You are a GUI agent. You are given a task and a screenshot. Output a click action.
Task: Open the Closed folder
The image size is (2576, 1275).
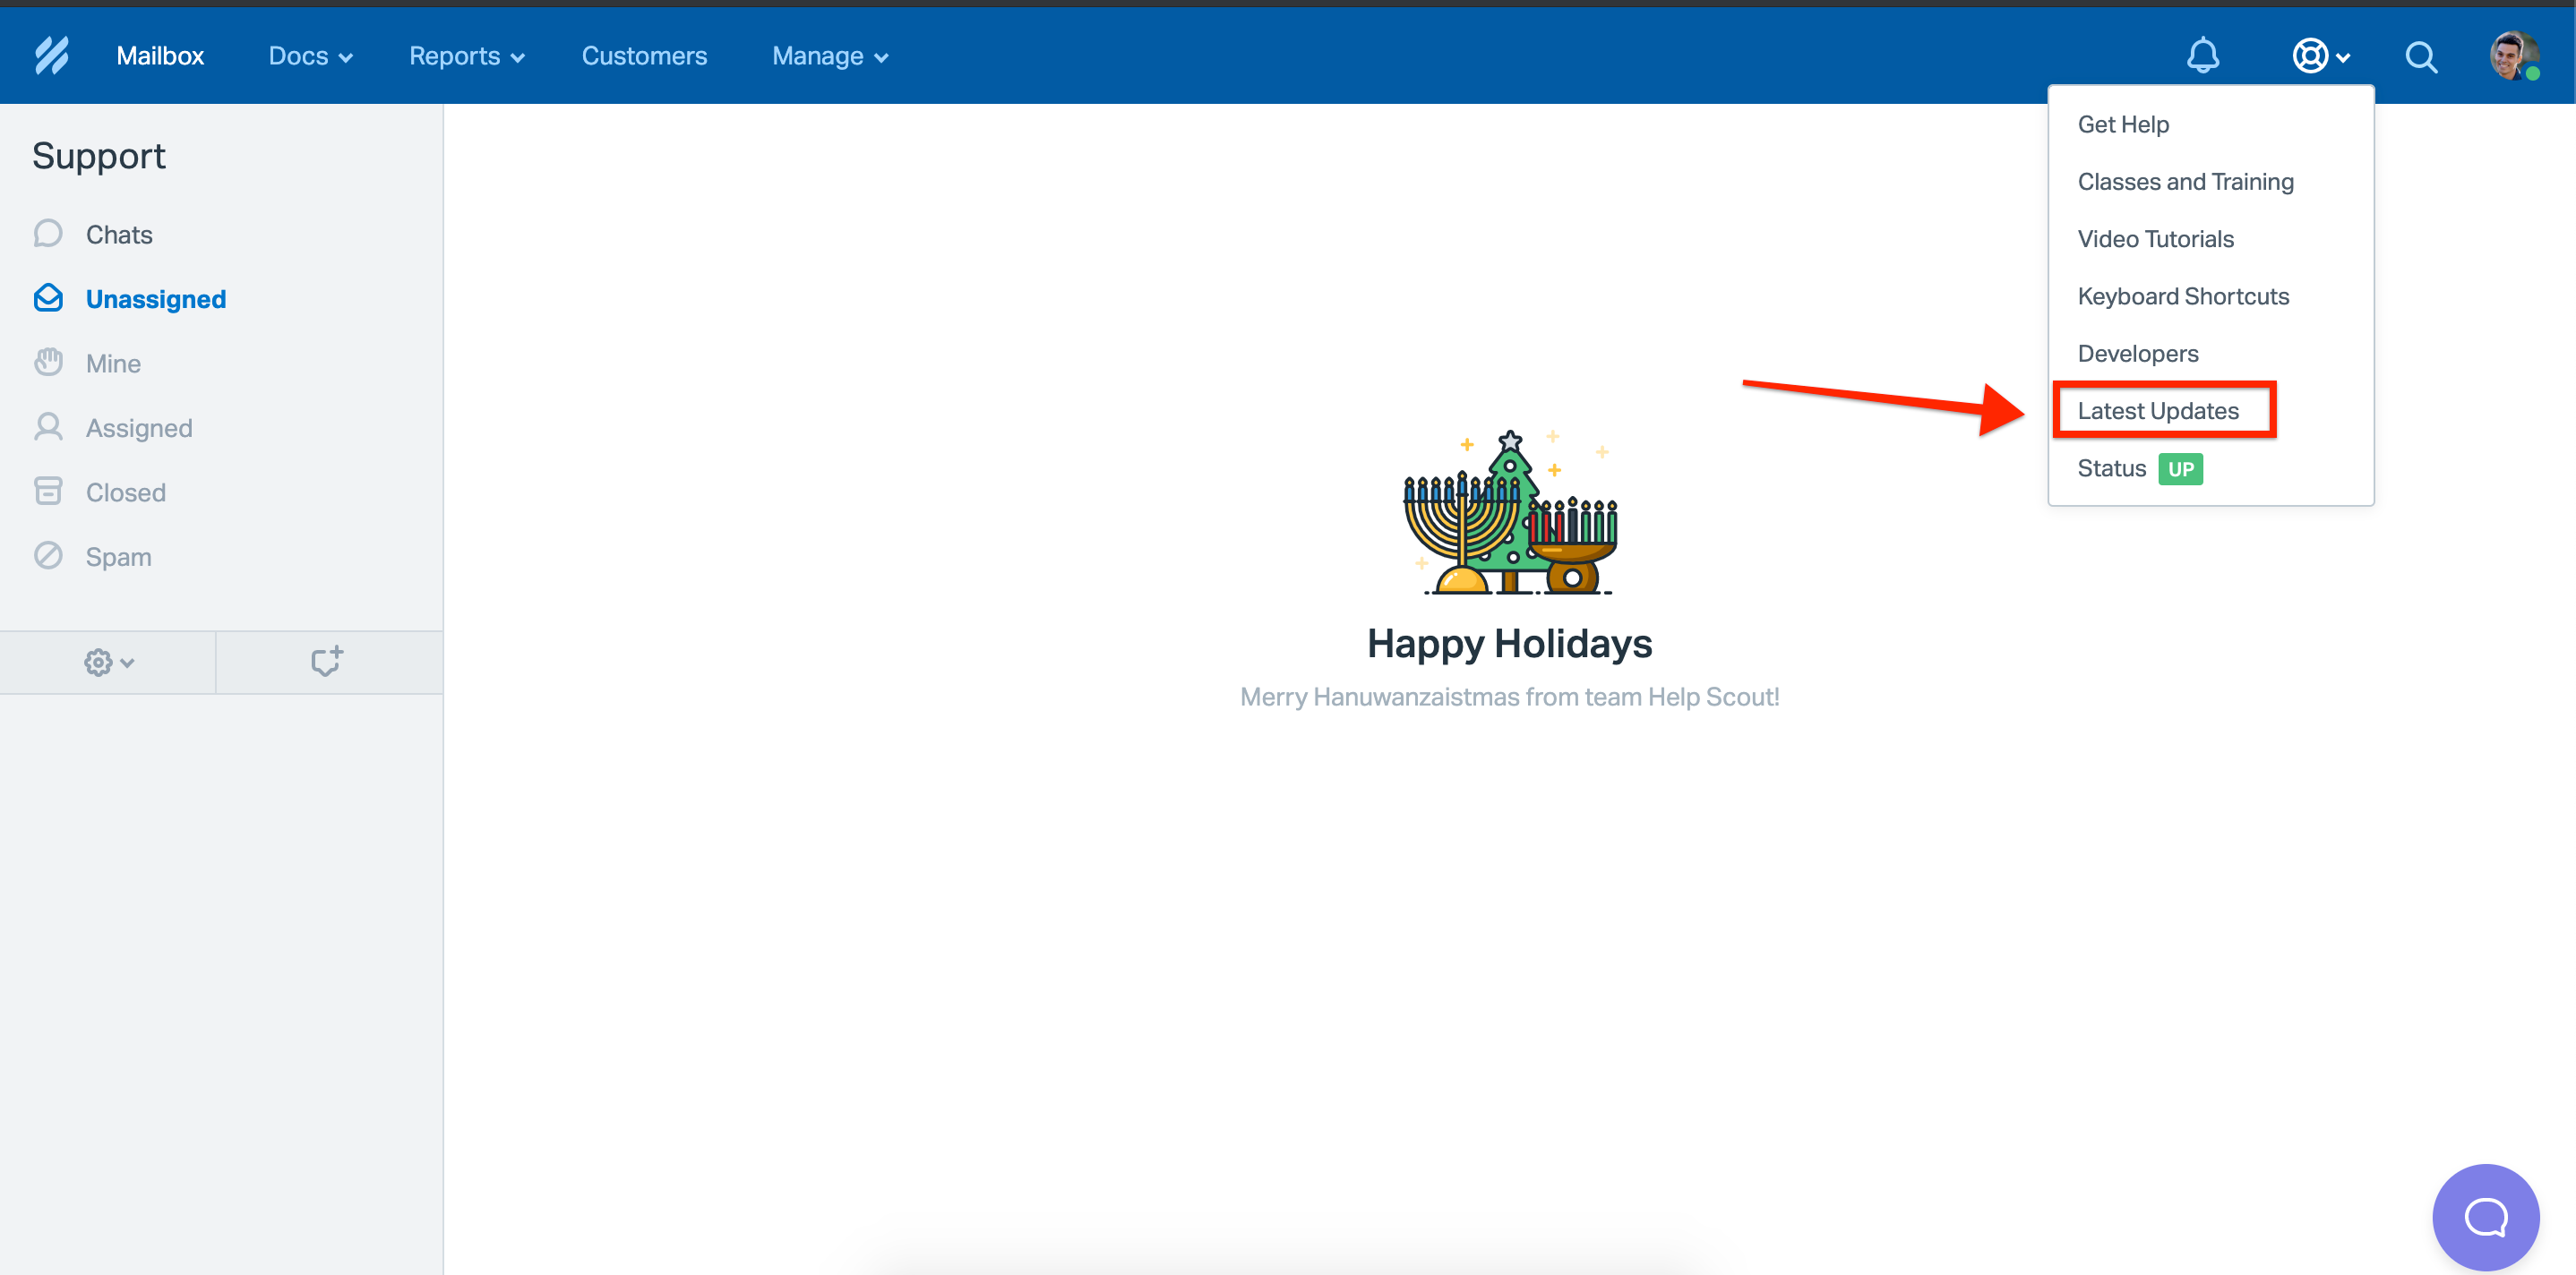[125, 492]
